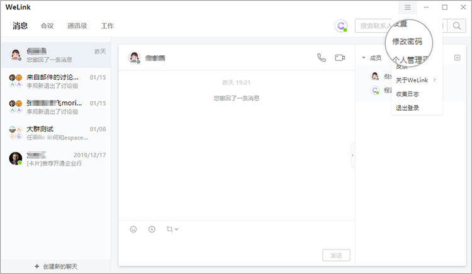472x274 pixels.
Task: Click the magnifier search icon
Action: point(457,26)
